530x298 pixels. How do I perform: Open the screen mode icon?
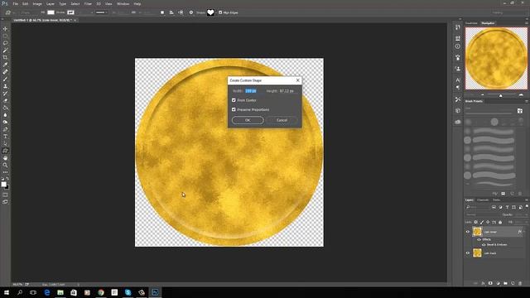pos(5,202)
